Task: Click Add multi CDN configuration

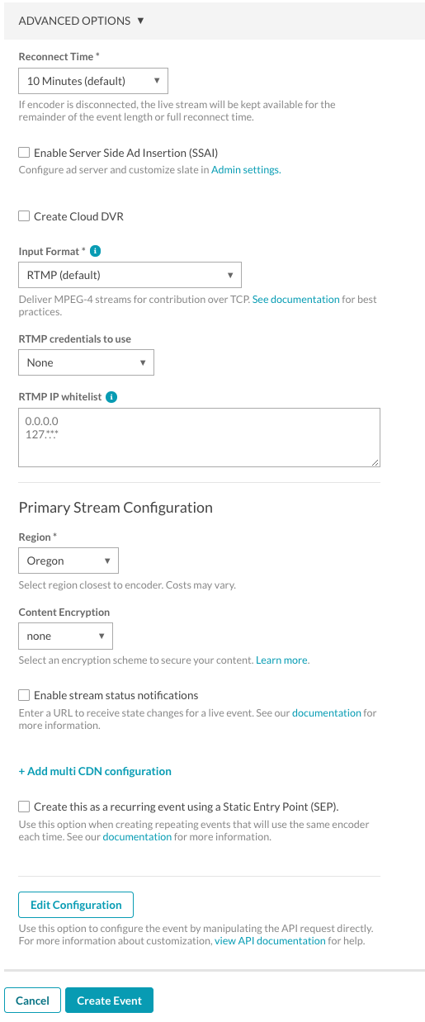Action: 95,771
